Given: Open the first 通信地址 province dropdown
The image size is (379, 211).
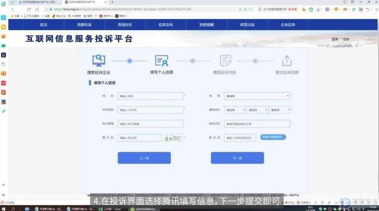Looking at the screenshot, I should [x=235, y=110].
